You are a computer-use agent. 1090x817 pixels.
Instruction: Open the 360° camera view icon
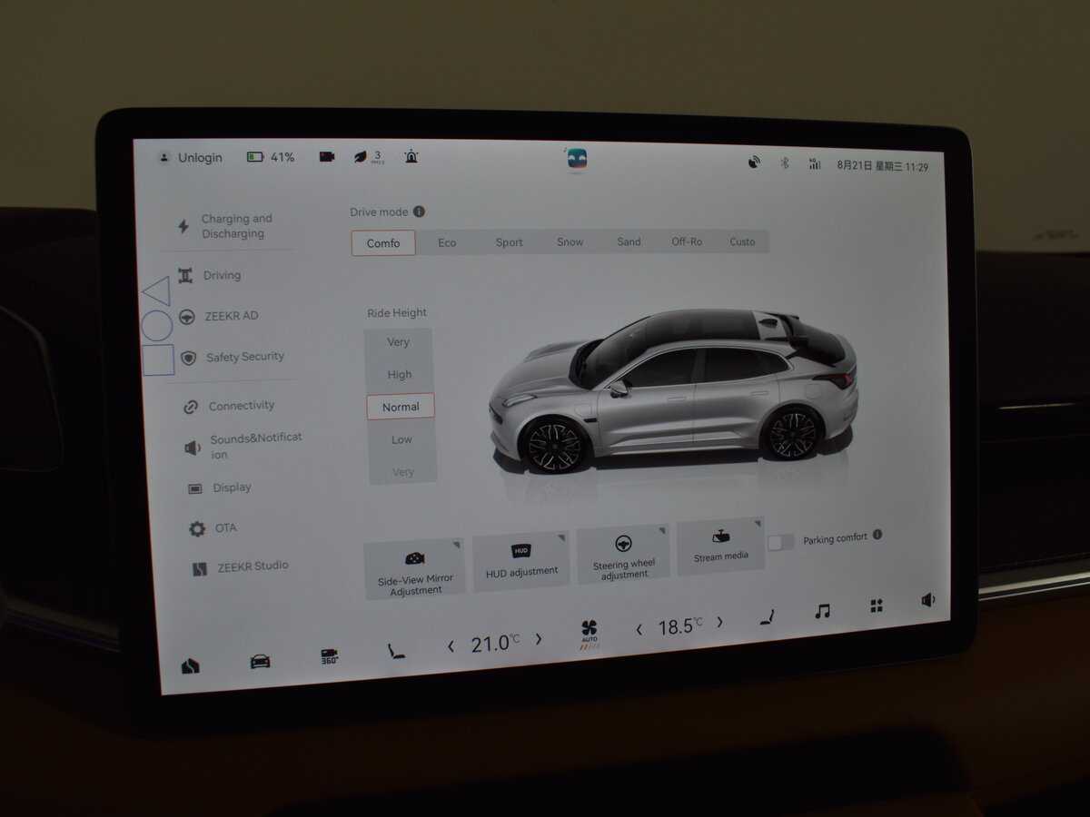329,657
